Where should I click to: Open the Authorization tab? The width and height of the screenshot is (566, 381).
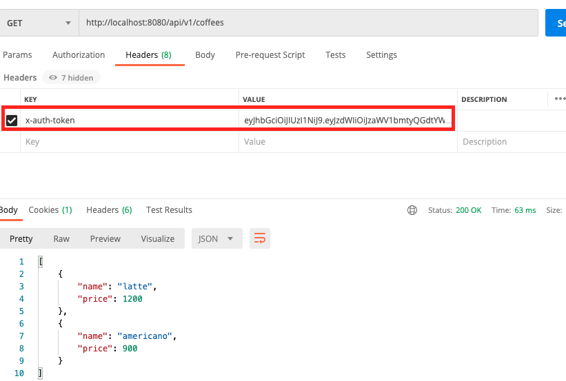point(79,55)
